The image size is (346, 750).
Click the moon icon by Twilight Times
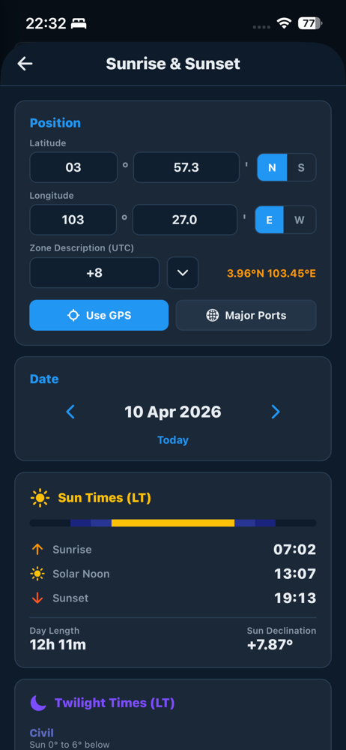(x=38, y=703)
